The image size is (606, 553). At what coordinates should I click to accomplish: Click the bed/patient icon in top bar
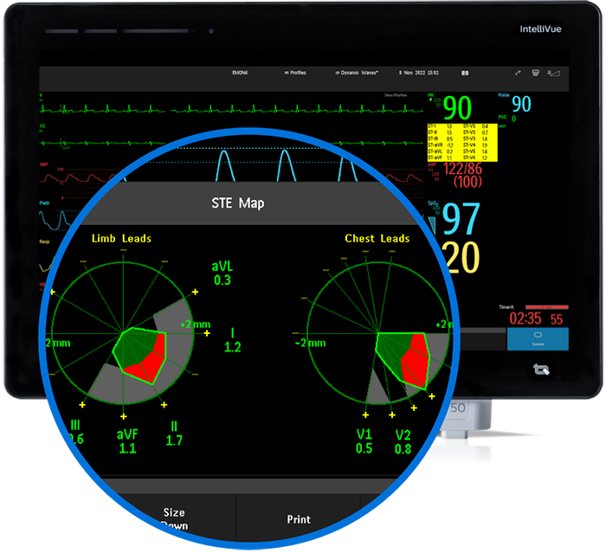pos(536,74)
